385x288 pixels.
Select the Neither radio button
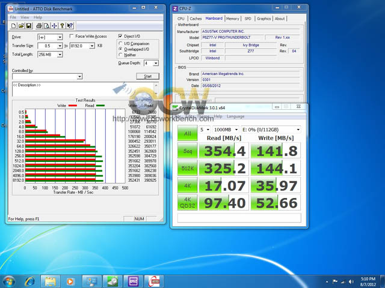point(120,55)
